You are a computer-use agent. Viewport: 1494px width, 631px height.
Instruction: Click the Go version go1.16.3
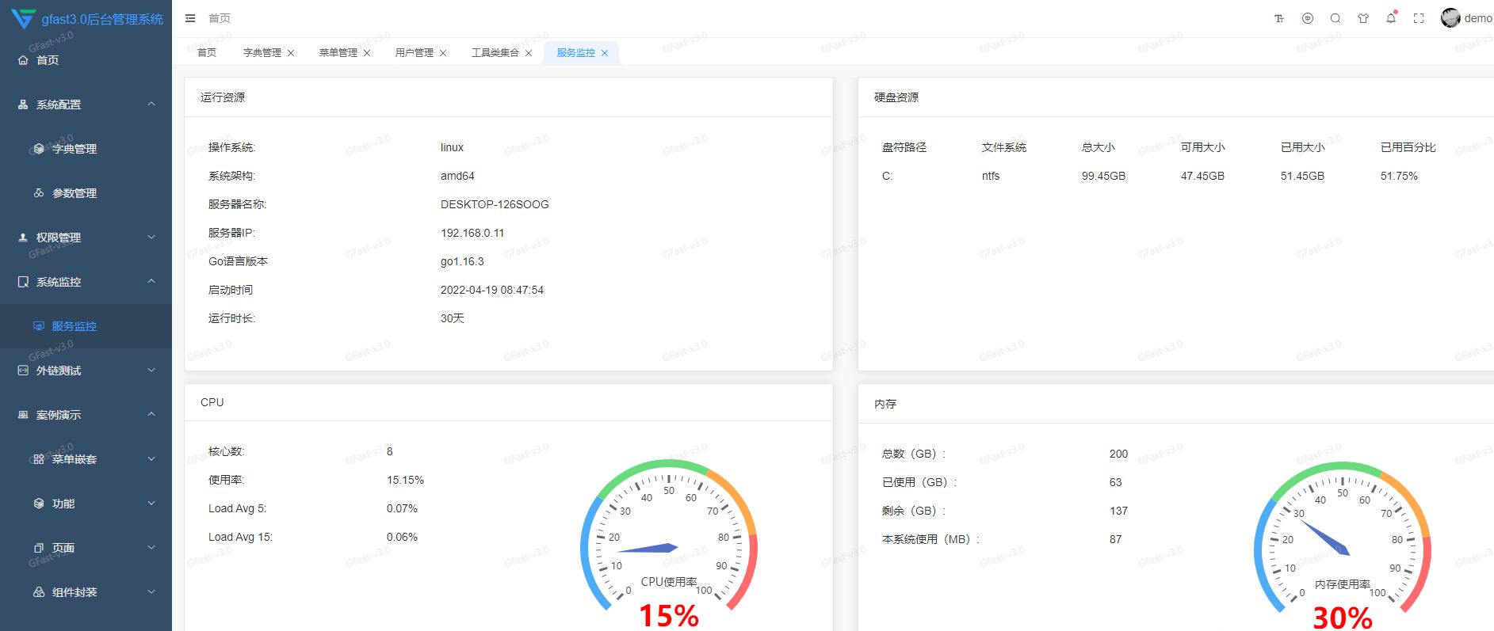click(x=462, y=261)
